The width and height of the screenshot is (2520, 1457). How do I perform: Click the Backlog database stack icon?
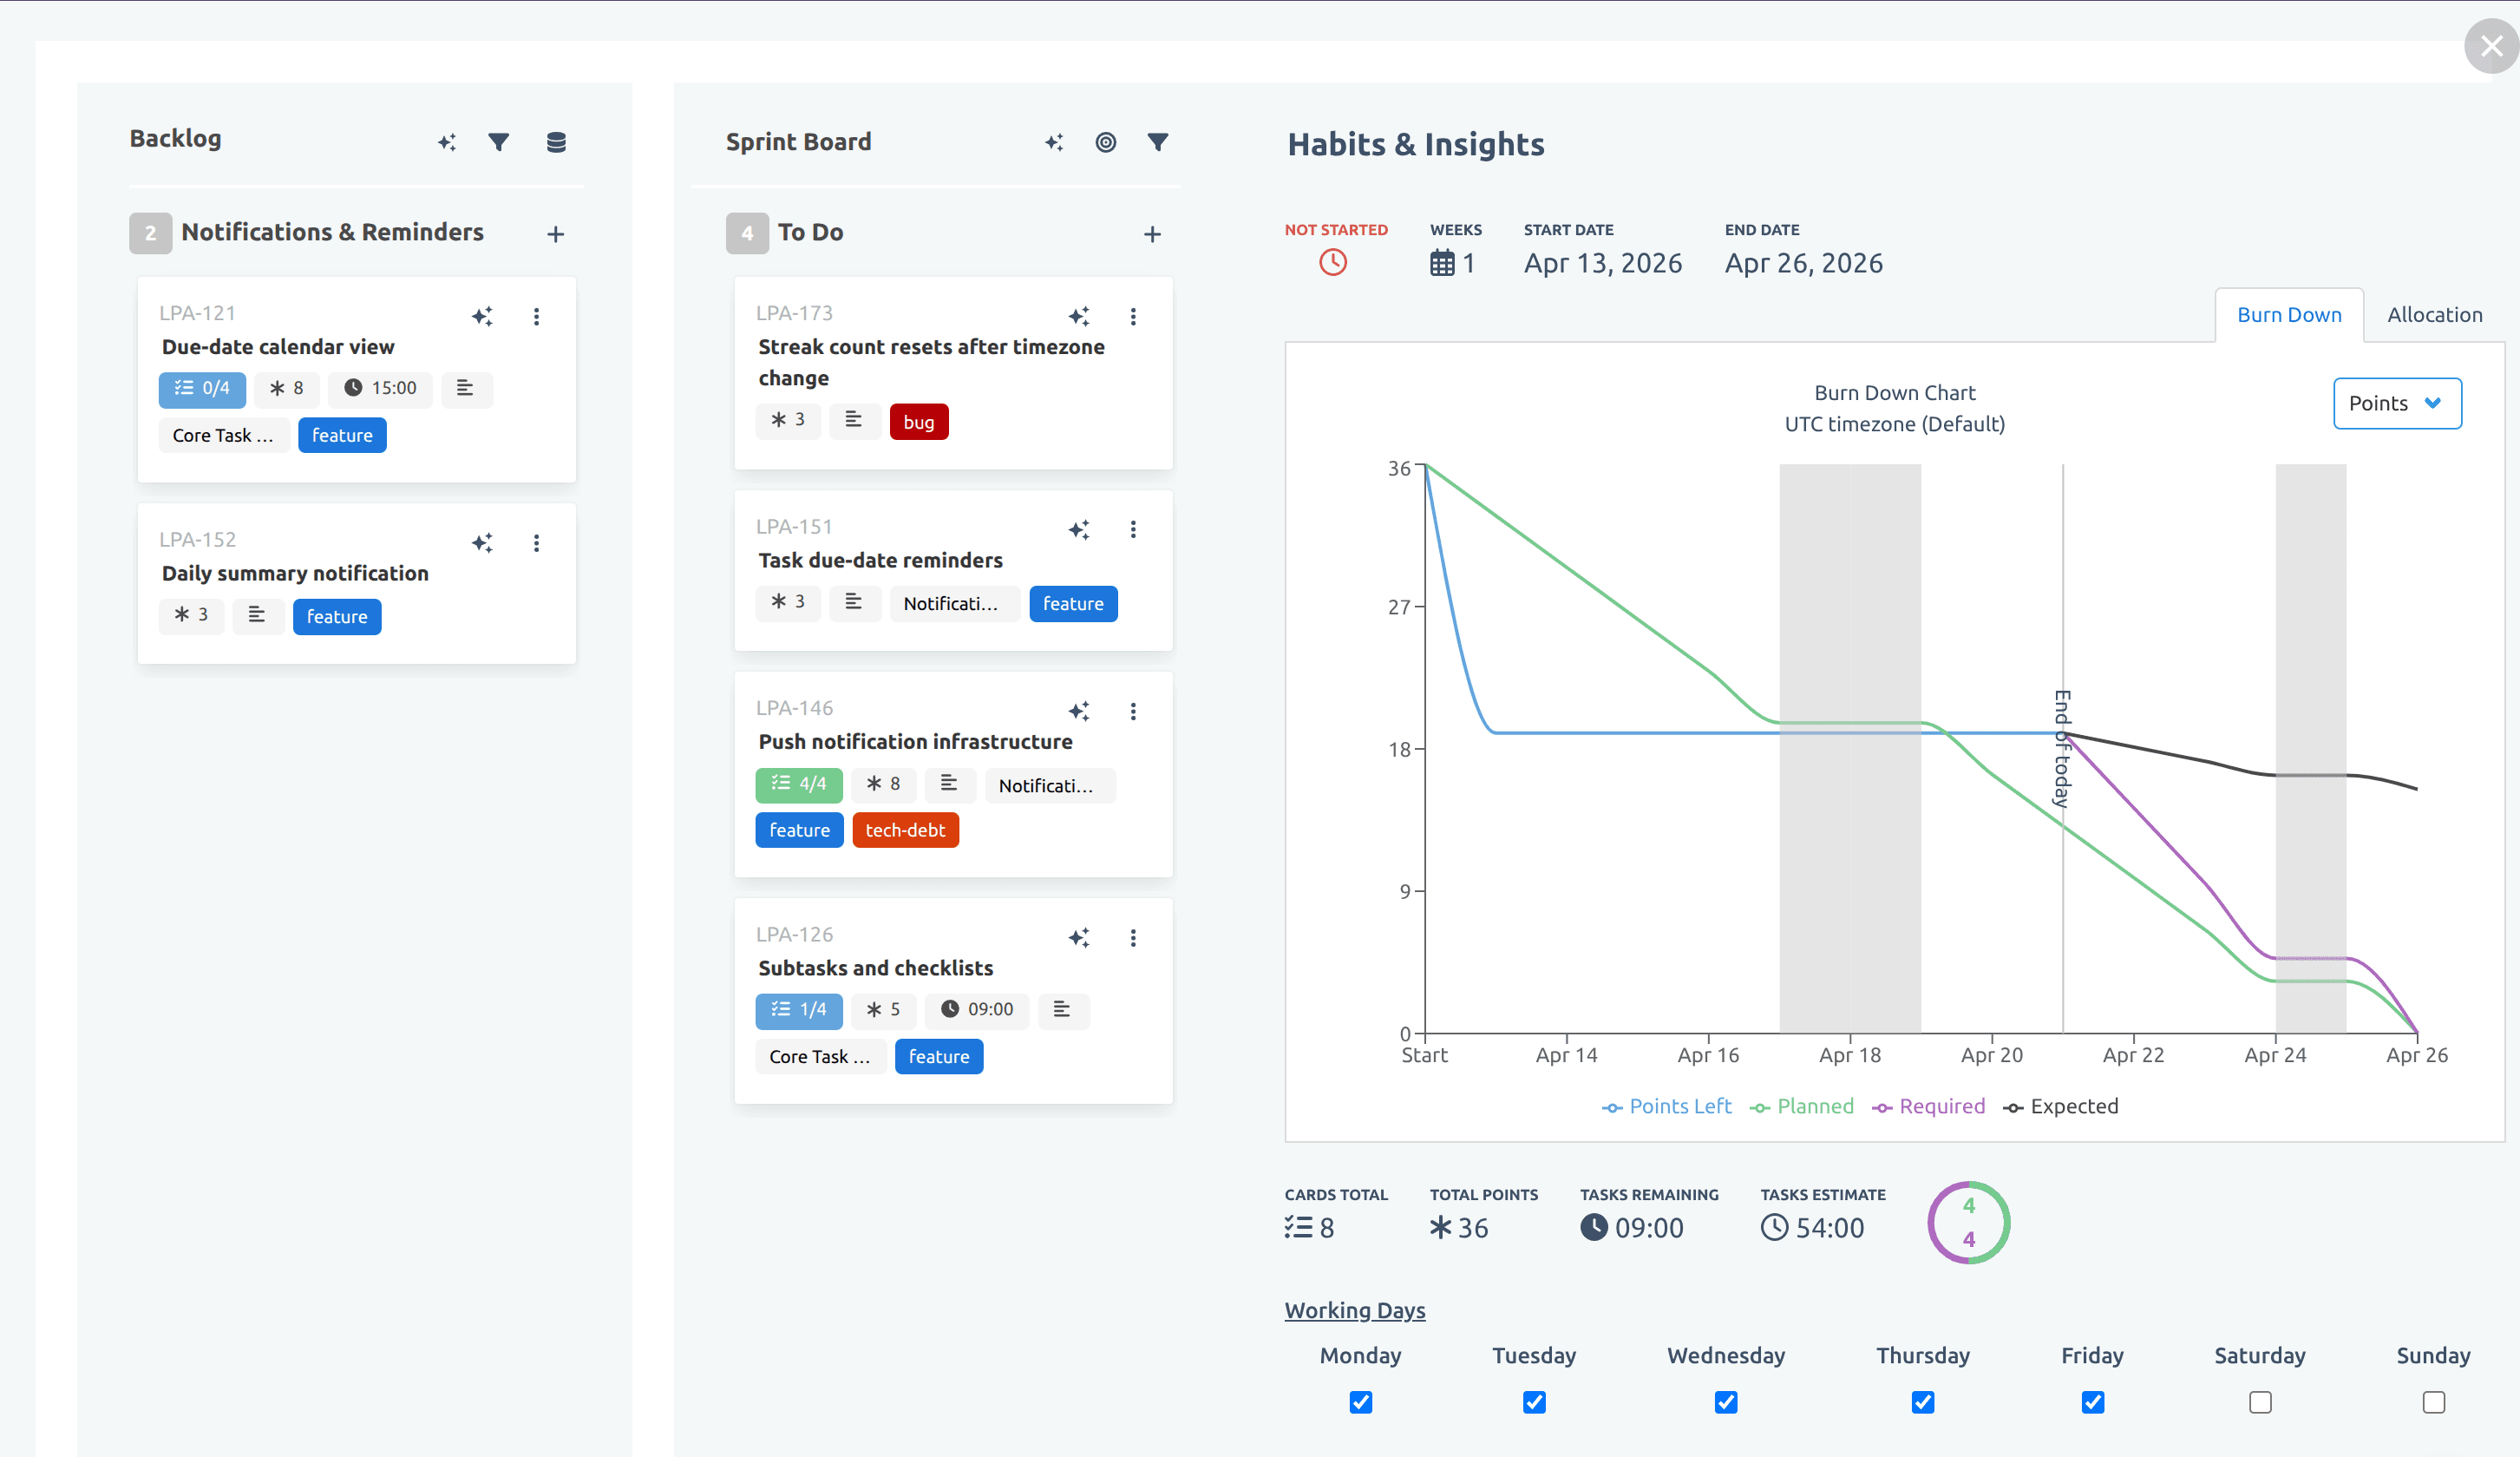coord(556,142)
